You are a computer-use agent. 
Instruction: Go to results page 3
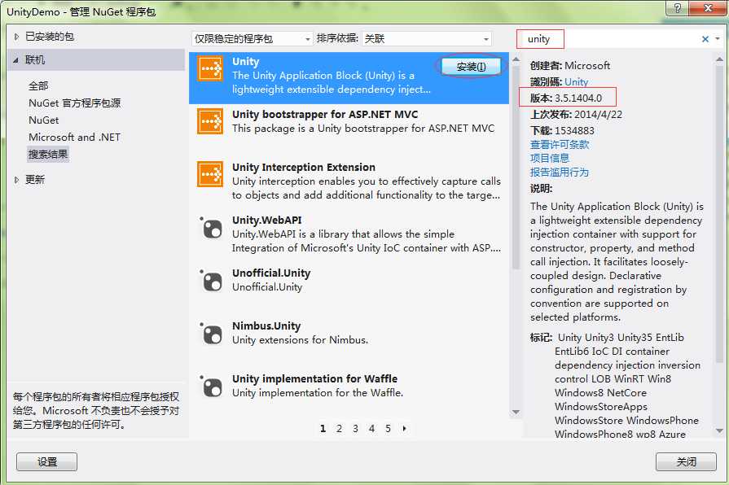point(355,428)
